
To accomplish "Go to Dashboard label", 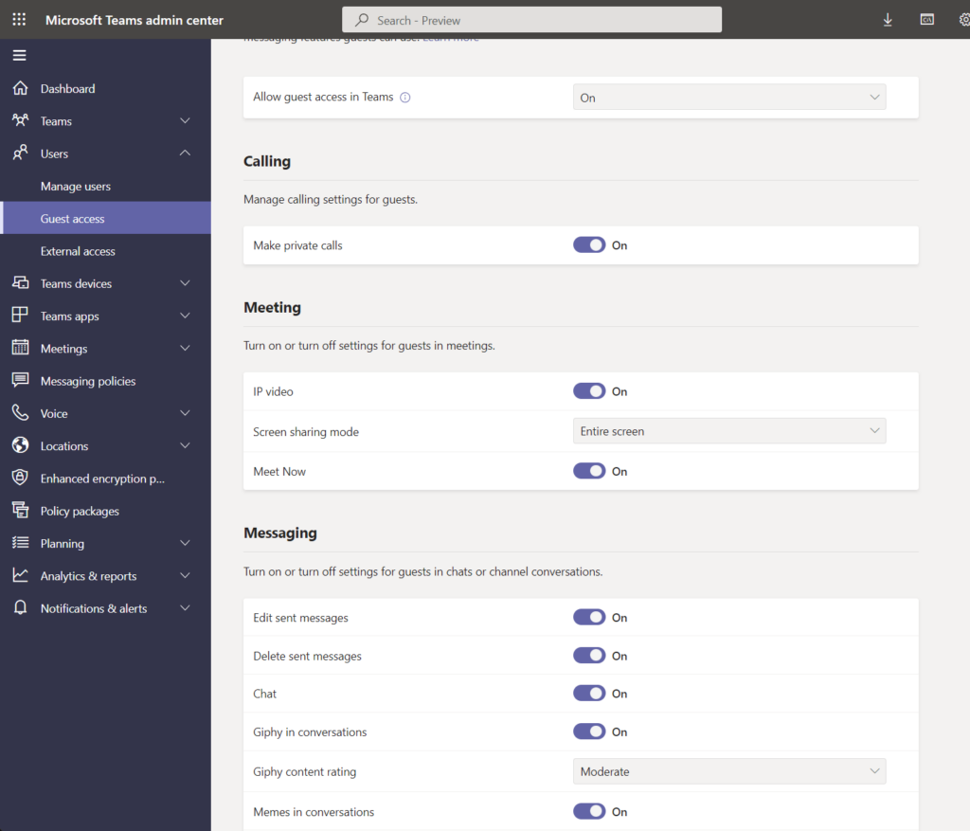I will [x=67, y=88].
